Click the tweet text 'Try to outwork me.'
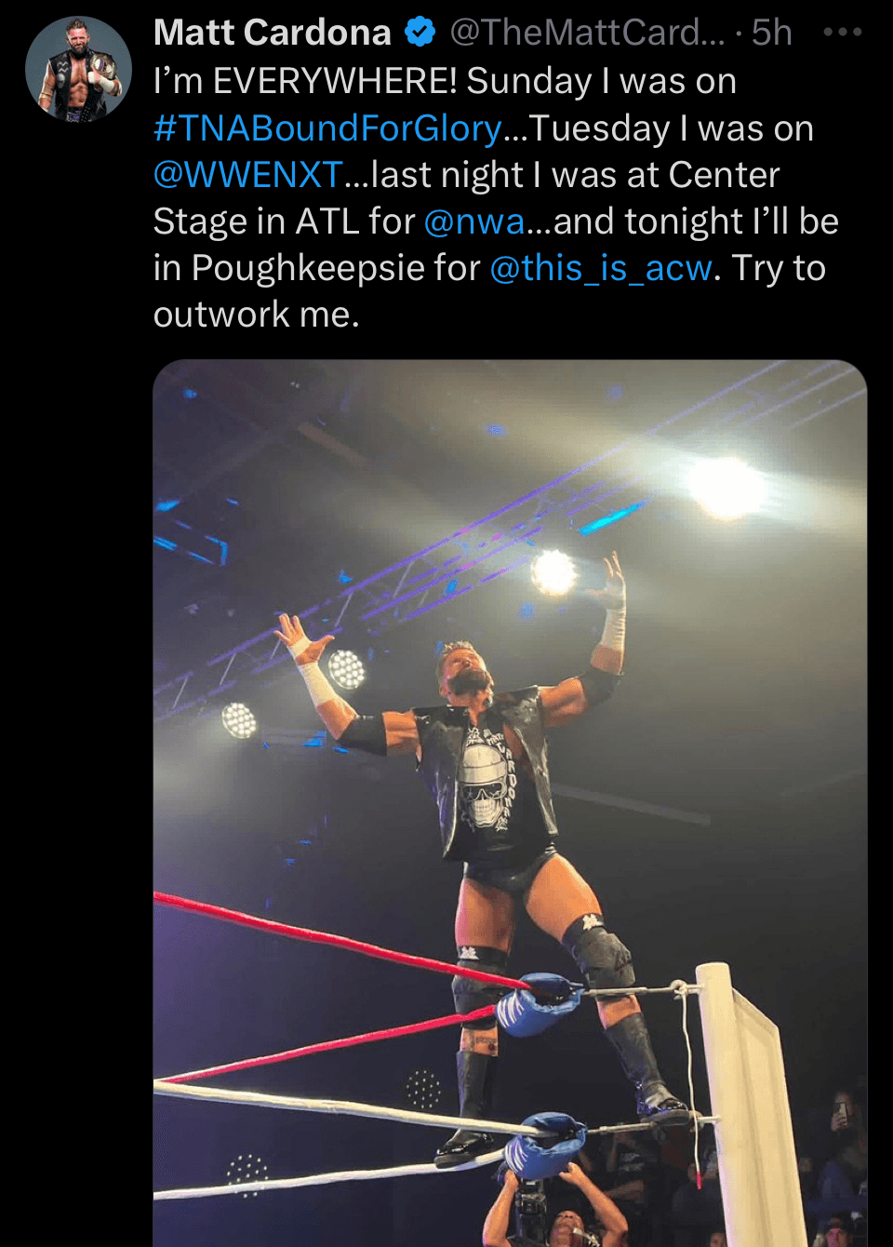Image resolution: width=893 pixels, height=1247 pixels. pos(489,291)
